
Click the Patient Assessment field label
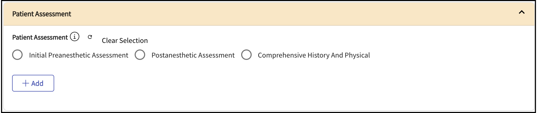tap(40, 37)
